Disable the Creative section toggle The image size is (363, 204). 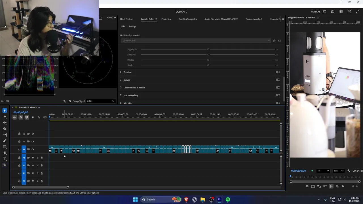(x=278, y=72)
